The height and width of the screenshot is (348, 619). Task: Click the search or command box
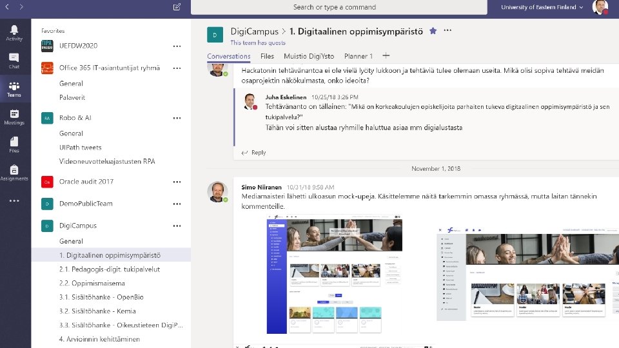point(339,7)
